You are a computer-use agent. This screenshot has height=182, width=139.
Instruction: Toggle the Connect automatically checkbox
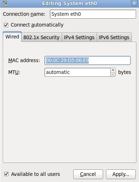tap(6, 25)
